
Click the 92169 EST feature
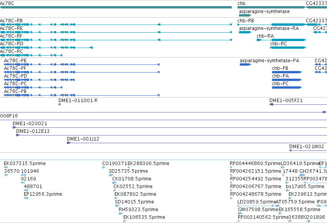tap(23, 183)
